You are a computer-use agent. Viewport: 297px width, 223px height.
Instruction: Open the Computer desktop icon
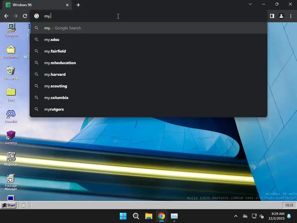point(11,30)
